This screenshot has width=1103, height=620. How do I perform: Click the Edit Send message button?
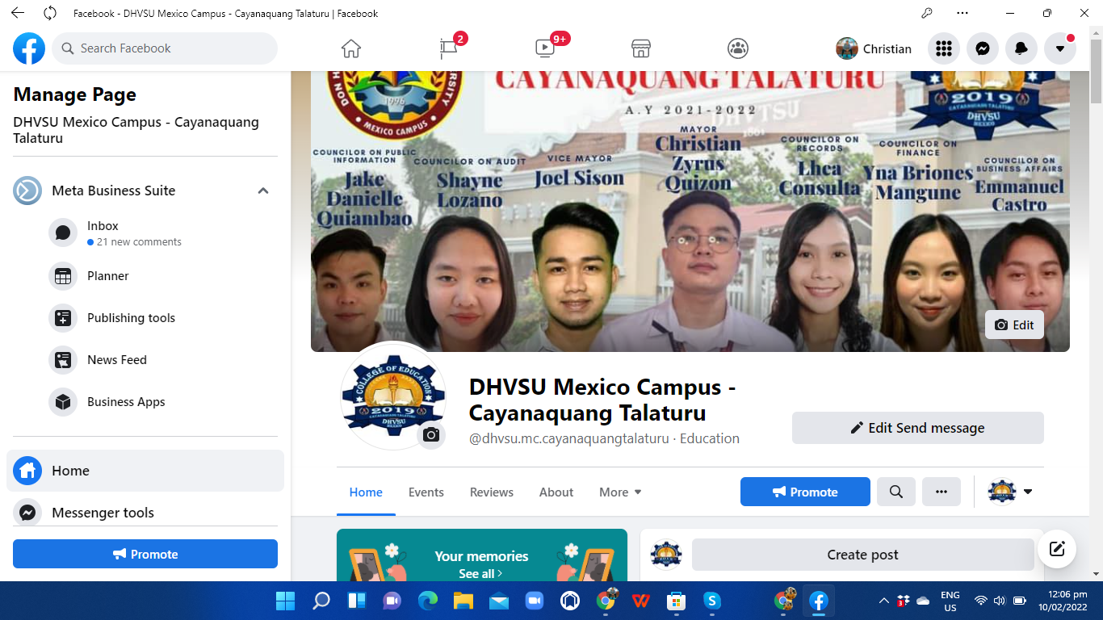click(918, 428)
